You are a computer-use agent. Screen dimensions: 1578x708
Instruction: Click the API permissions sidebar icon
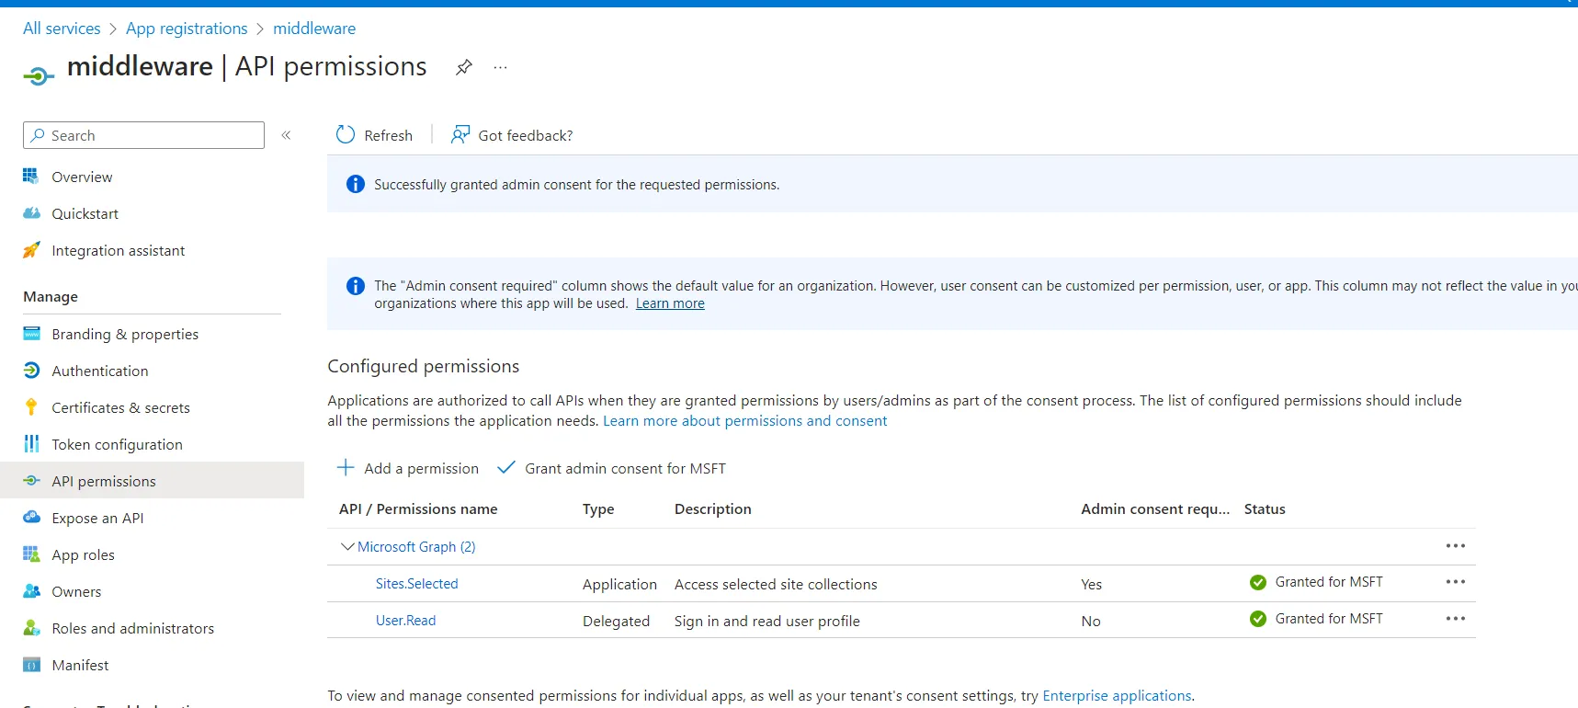pos(31,480)
